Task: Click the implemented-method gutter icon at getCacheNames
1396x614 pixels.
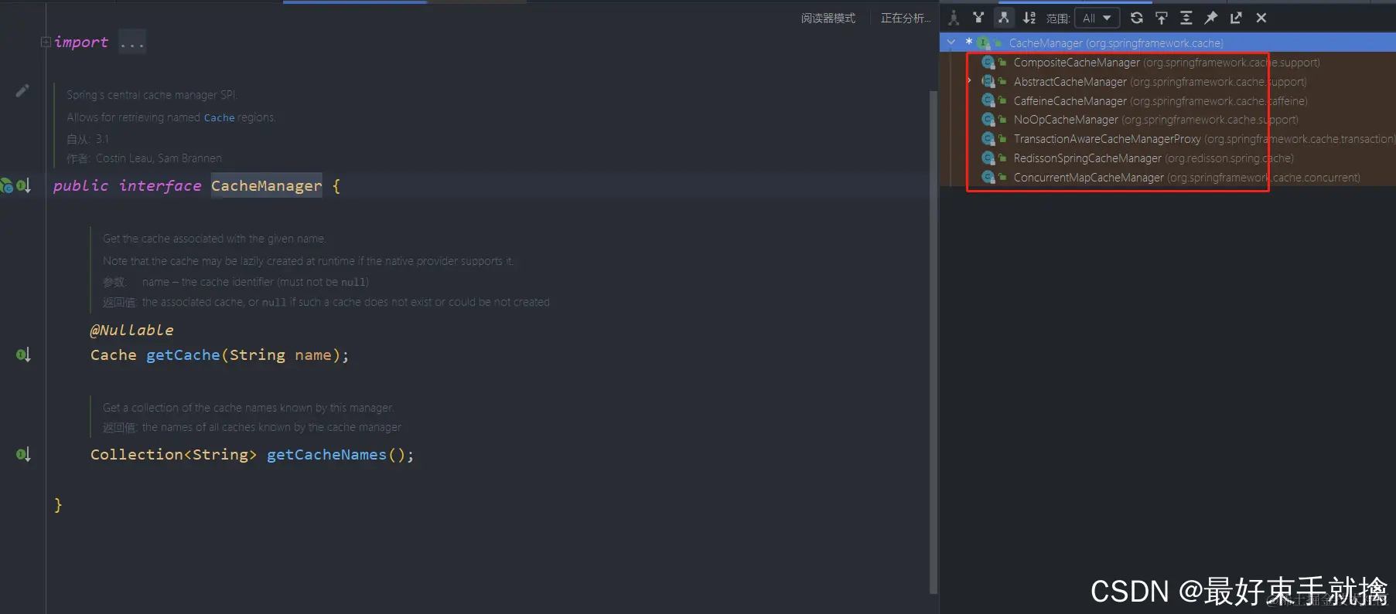Action: (x=24, y=454)
